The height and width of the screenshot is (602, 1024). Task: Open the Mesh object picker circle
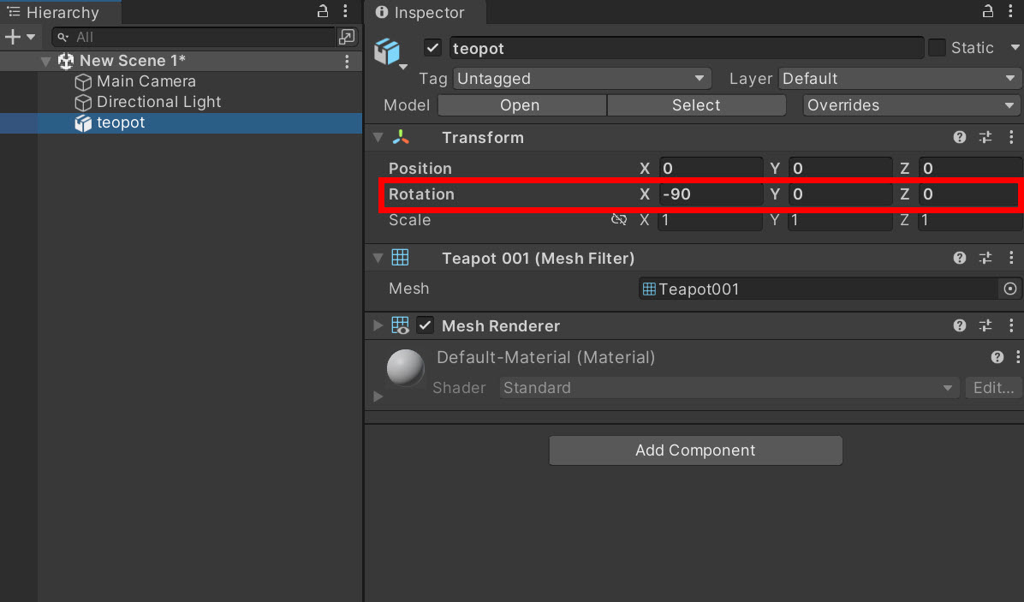pyautogui.click(x=1010, y=289)
